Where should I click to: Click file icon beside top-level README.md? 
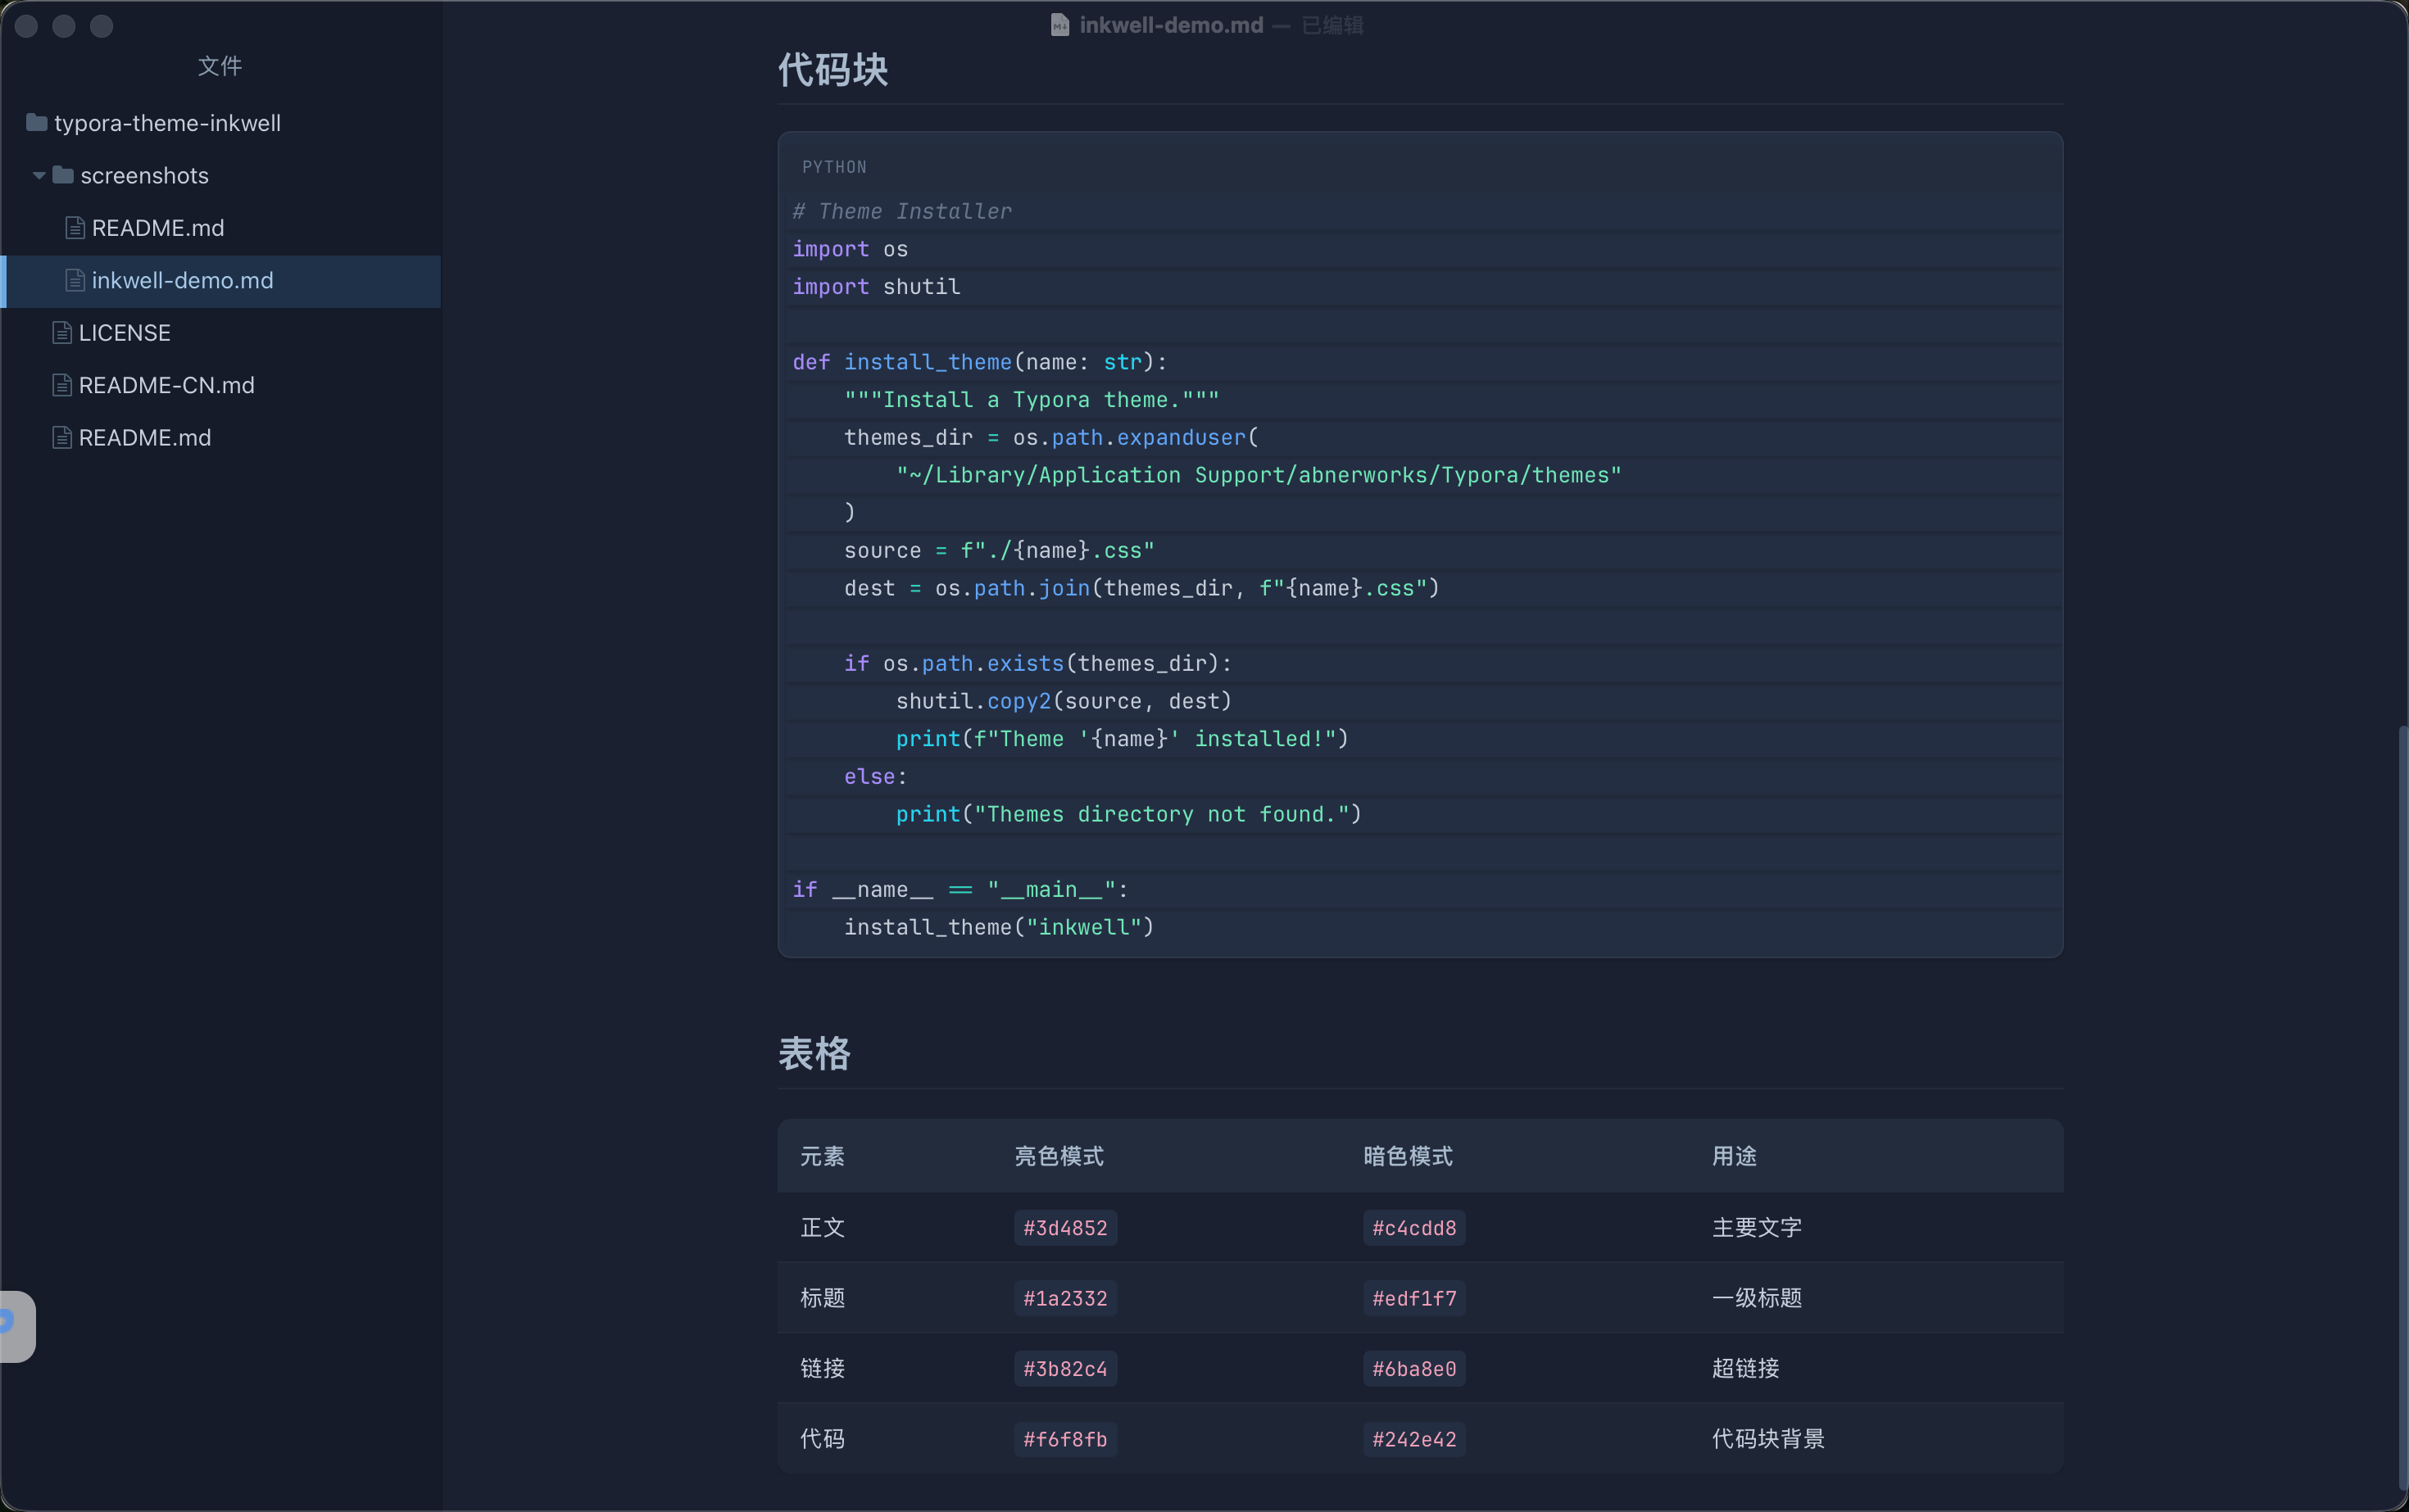[x=62, y=438]
